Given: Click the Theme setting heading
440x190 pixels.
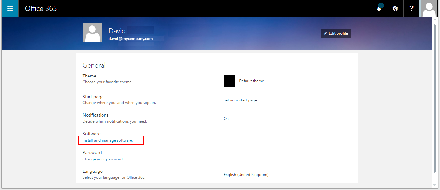Looking at the screenshot, I should 89,76.
